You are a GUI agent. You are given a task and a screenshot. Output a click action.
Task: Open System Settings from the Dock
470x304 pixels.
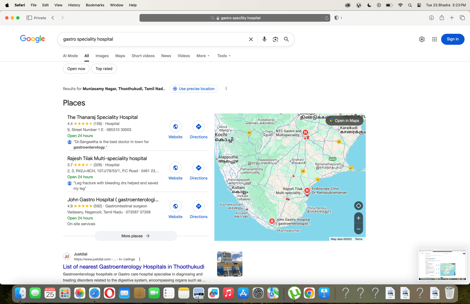tap(258, 293)
